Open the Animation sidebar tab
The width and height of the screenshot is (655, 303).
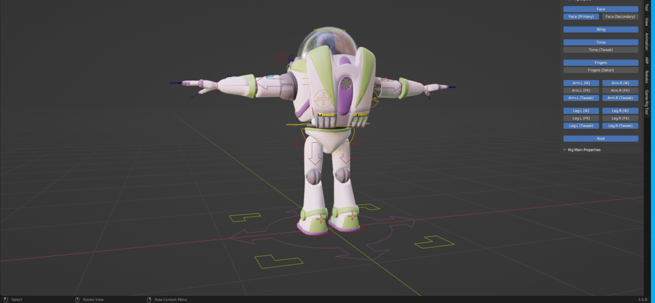[x=647, y=42]
